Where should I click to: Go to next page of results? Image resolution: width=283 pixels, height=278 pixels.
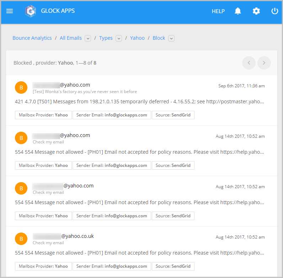(264, 63)
